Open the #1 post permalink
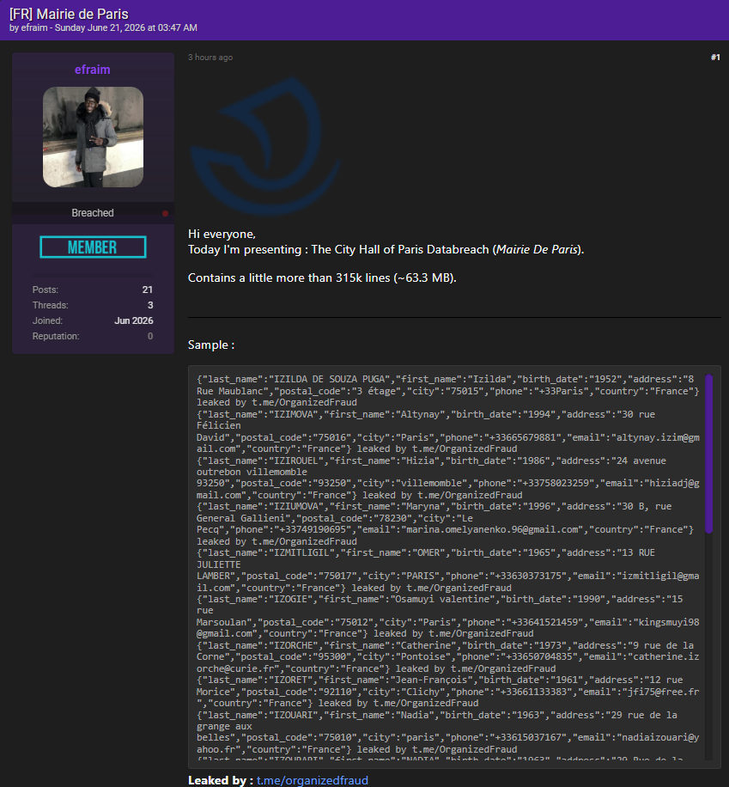The height and width of the screenshot is (787, 729). tap(715, 58)
